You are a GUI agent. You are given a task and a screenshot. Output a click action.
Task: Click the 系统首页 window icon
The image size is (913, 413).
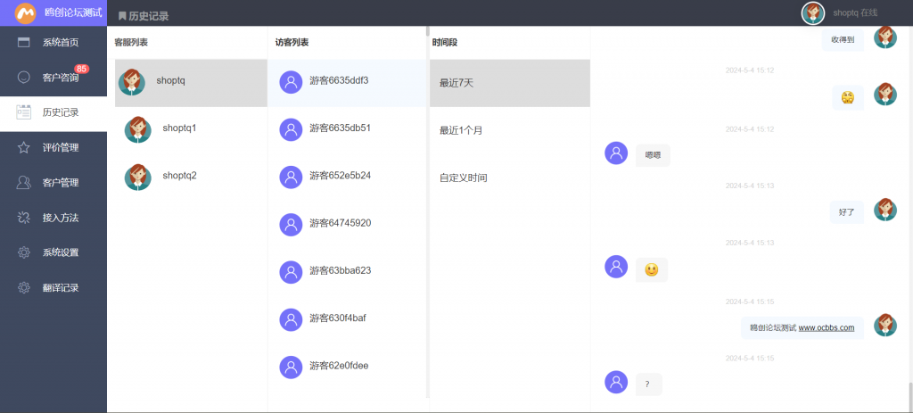(24, 42)
